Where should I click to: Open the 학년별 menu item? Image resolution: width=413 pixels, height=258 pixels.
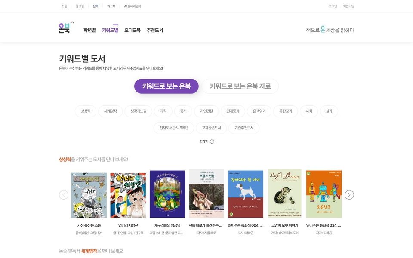click(89, 30)
